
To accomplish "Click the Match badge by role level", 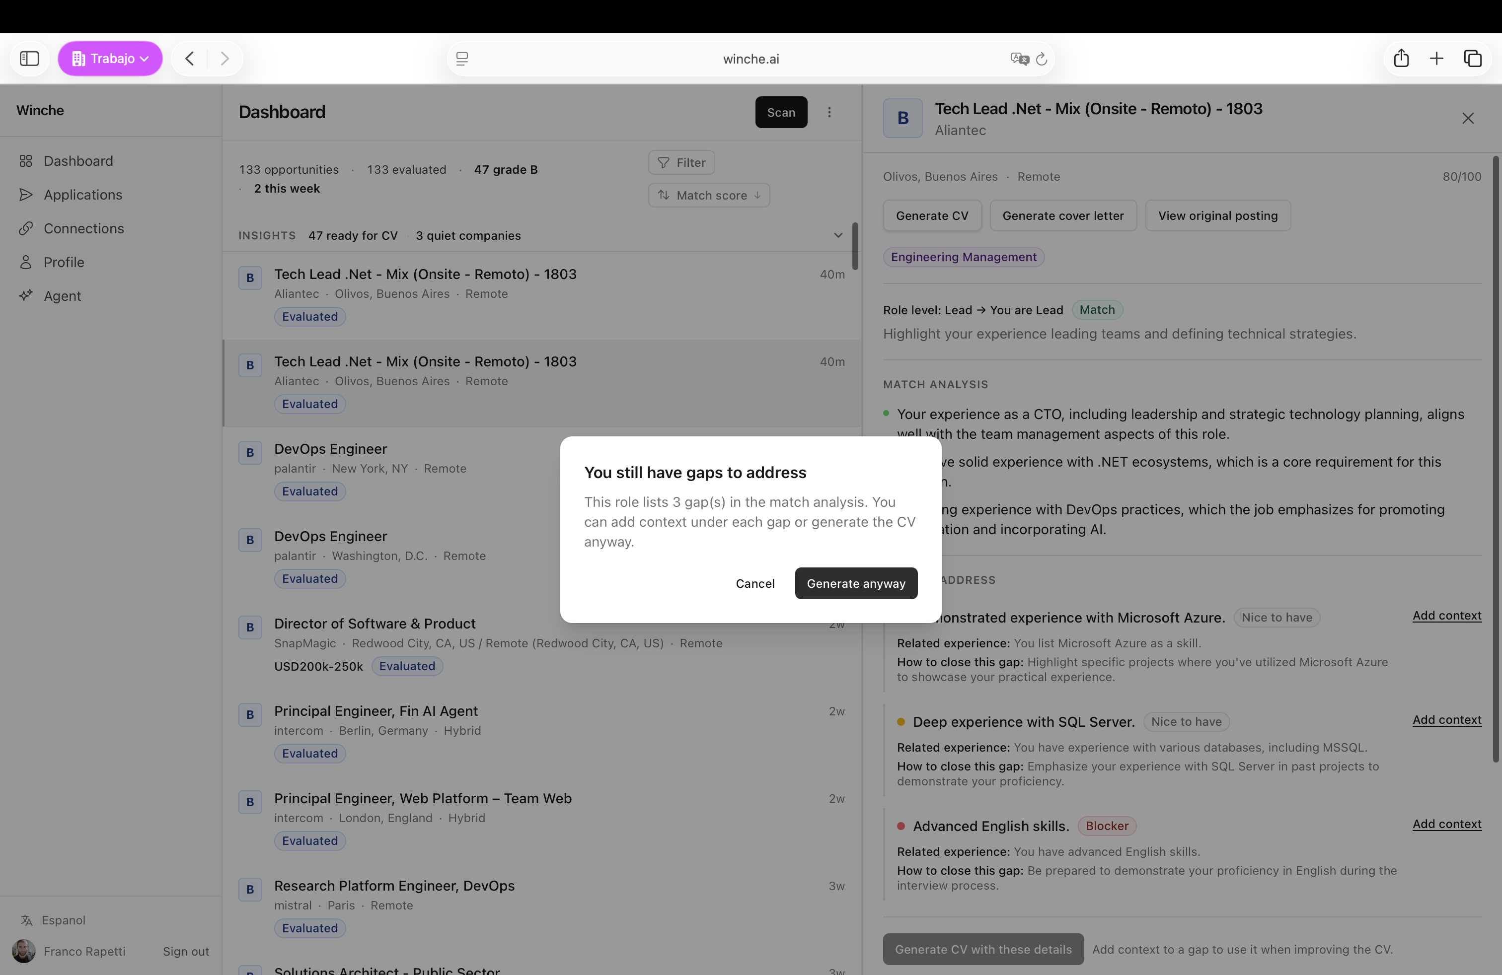I will tap(1097, 310).
